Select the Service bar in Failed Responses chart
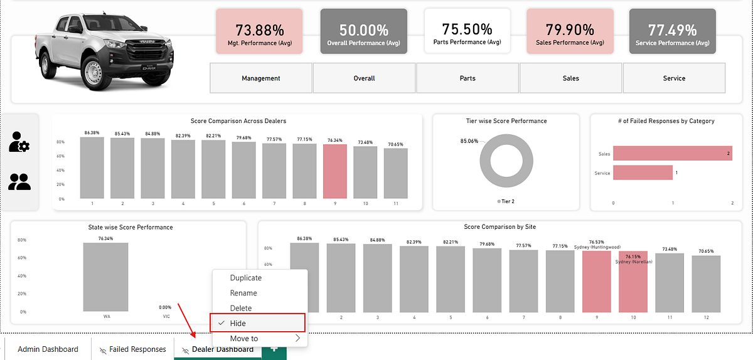Viewport: 753px width, 360px height. (x=643, y=172)
